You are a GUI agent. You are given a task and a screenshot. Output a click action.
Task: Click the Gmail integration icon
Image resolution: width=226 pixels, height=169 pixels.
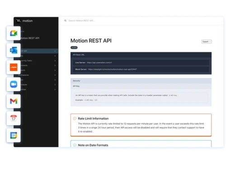tap(14, 101)
